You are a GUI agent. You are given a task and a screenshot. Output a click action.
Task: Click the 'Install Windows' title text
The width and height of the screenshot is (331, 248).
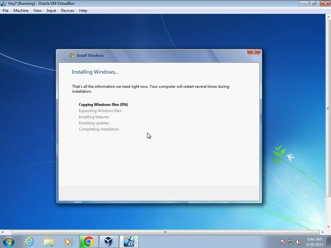90,56
